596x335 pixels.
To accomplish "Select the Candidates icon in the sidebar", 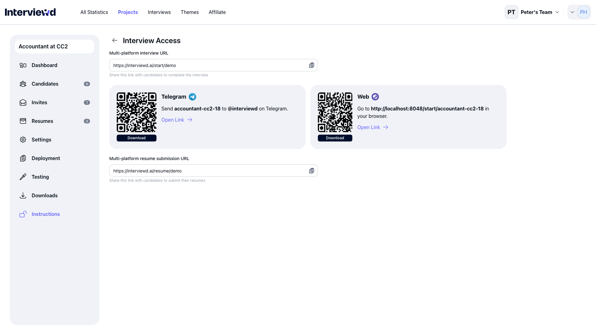I will coord(23,84).
